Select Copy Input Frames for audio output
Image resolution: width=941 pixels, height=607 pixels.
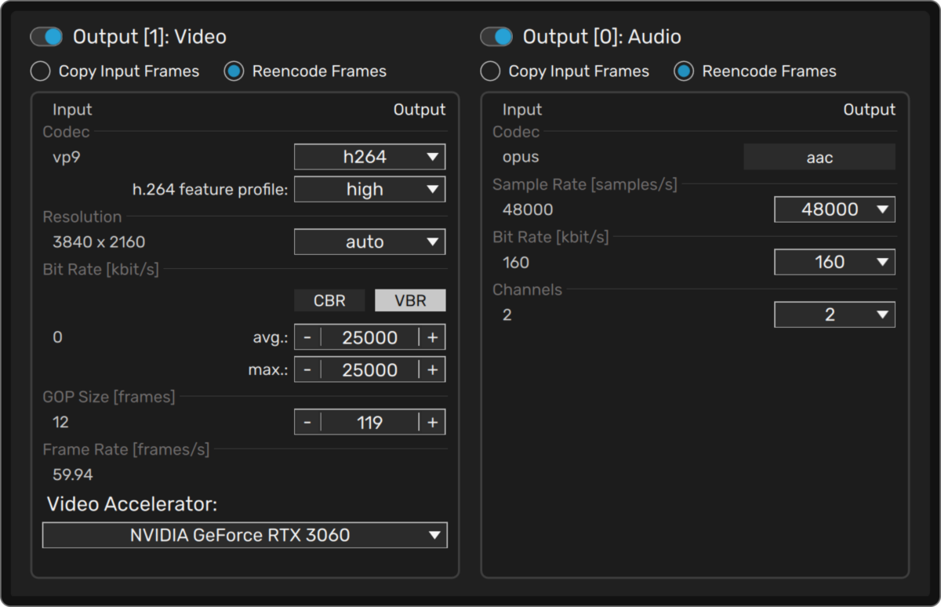pyautogui.click(x=489, y=71)
